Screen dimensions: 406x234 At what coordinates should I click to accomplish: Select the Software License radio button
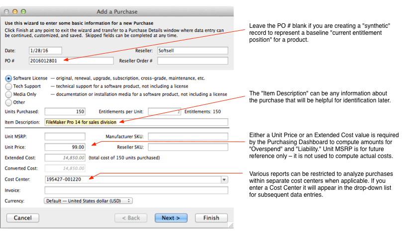click(8, 78)
